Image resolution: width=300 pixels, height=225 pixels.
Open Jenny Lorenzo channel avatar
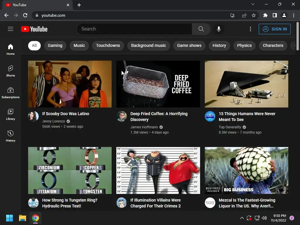(33, 116)
